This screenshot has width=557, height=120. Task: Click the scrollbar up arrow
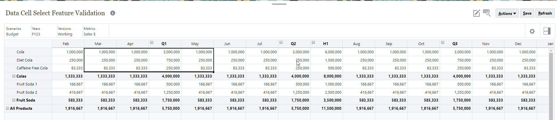(551, 51)
